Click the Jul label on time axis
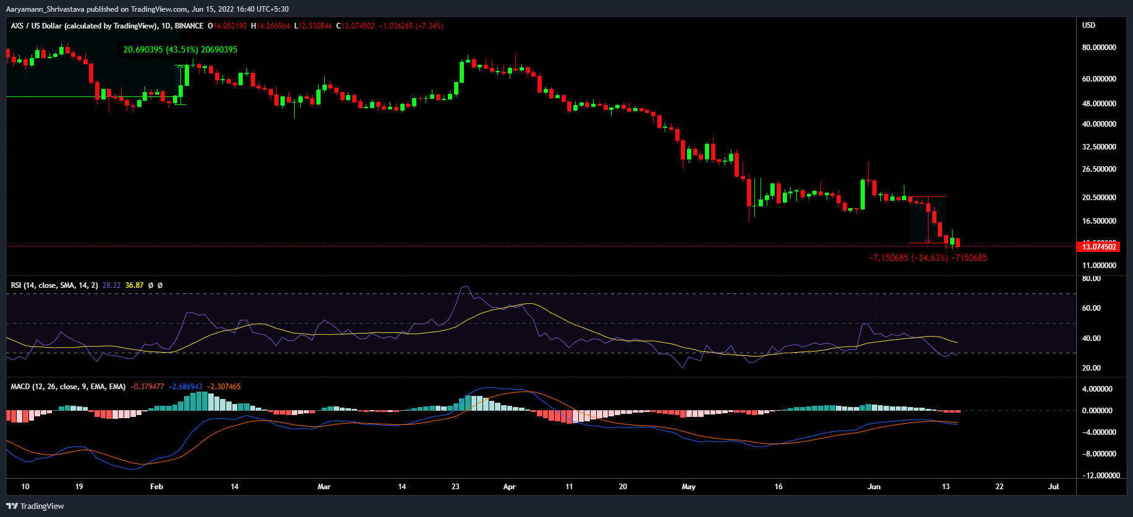Screen dimensions: 1133x517 1053,487
